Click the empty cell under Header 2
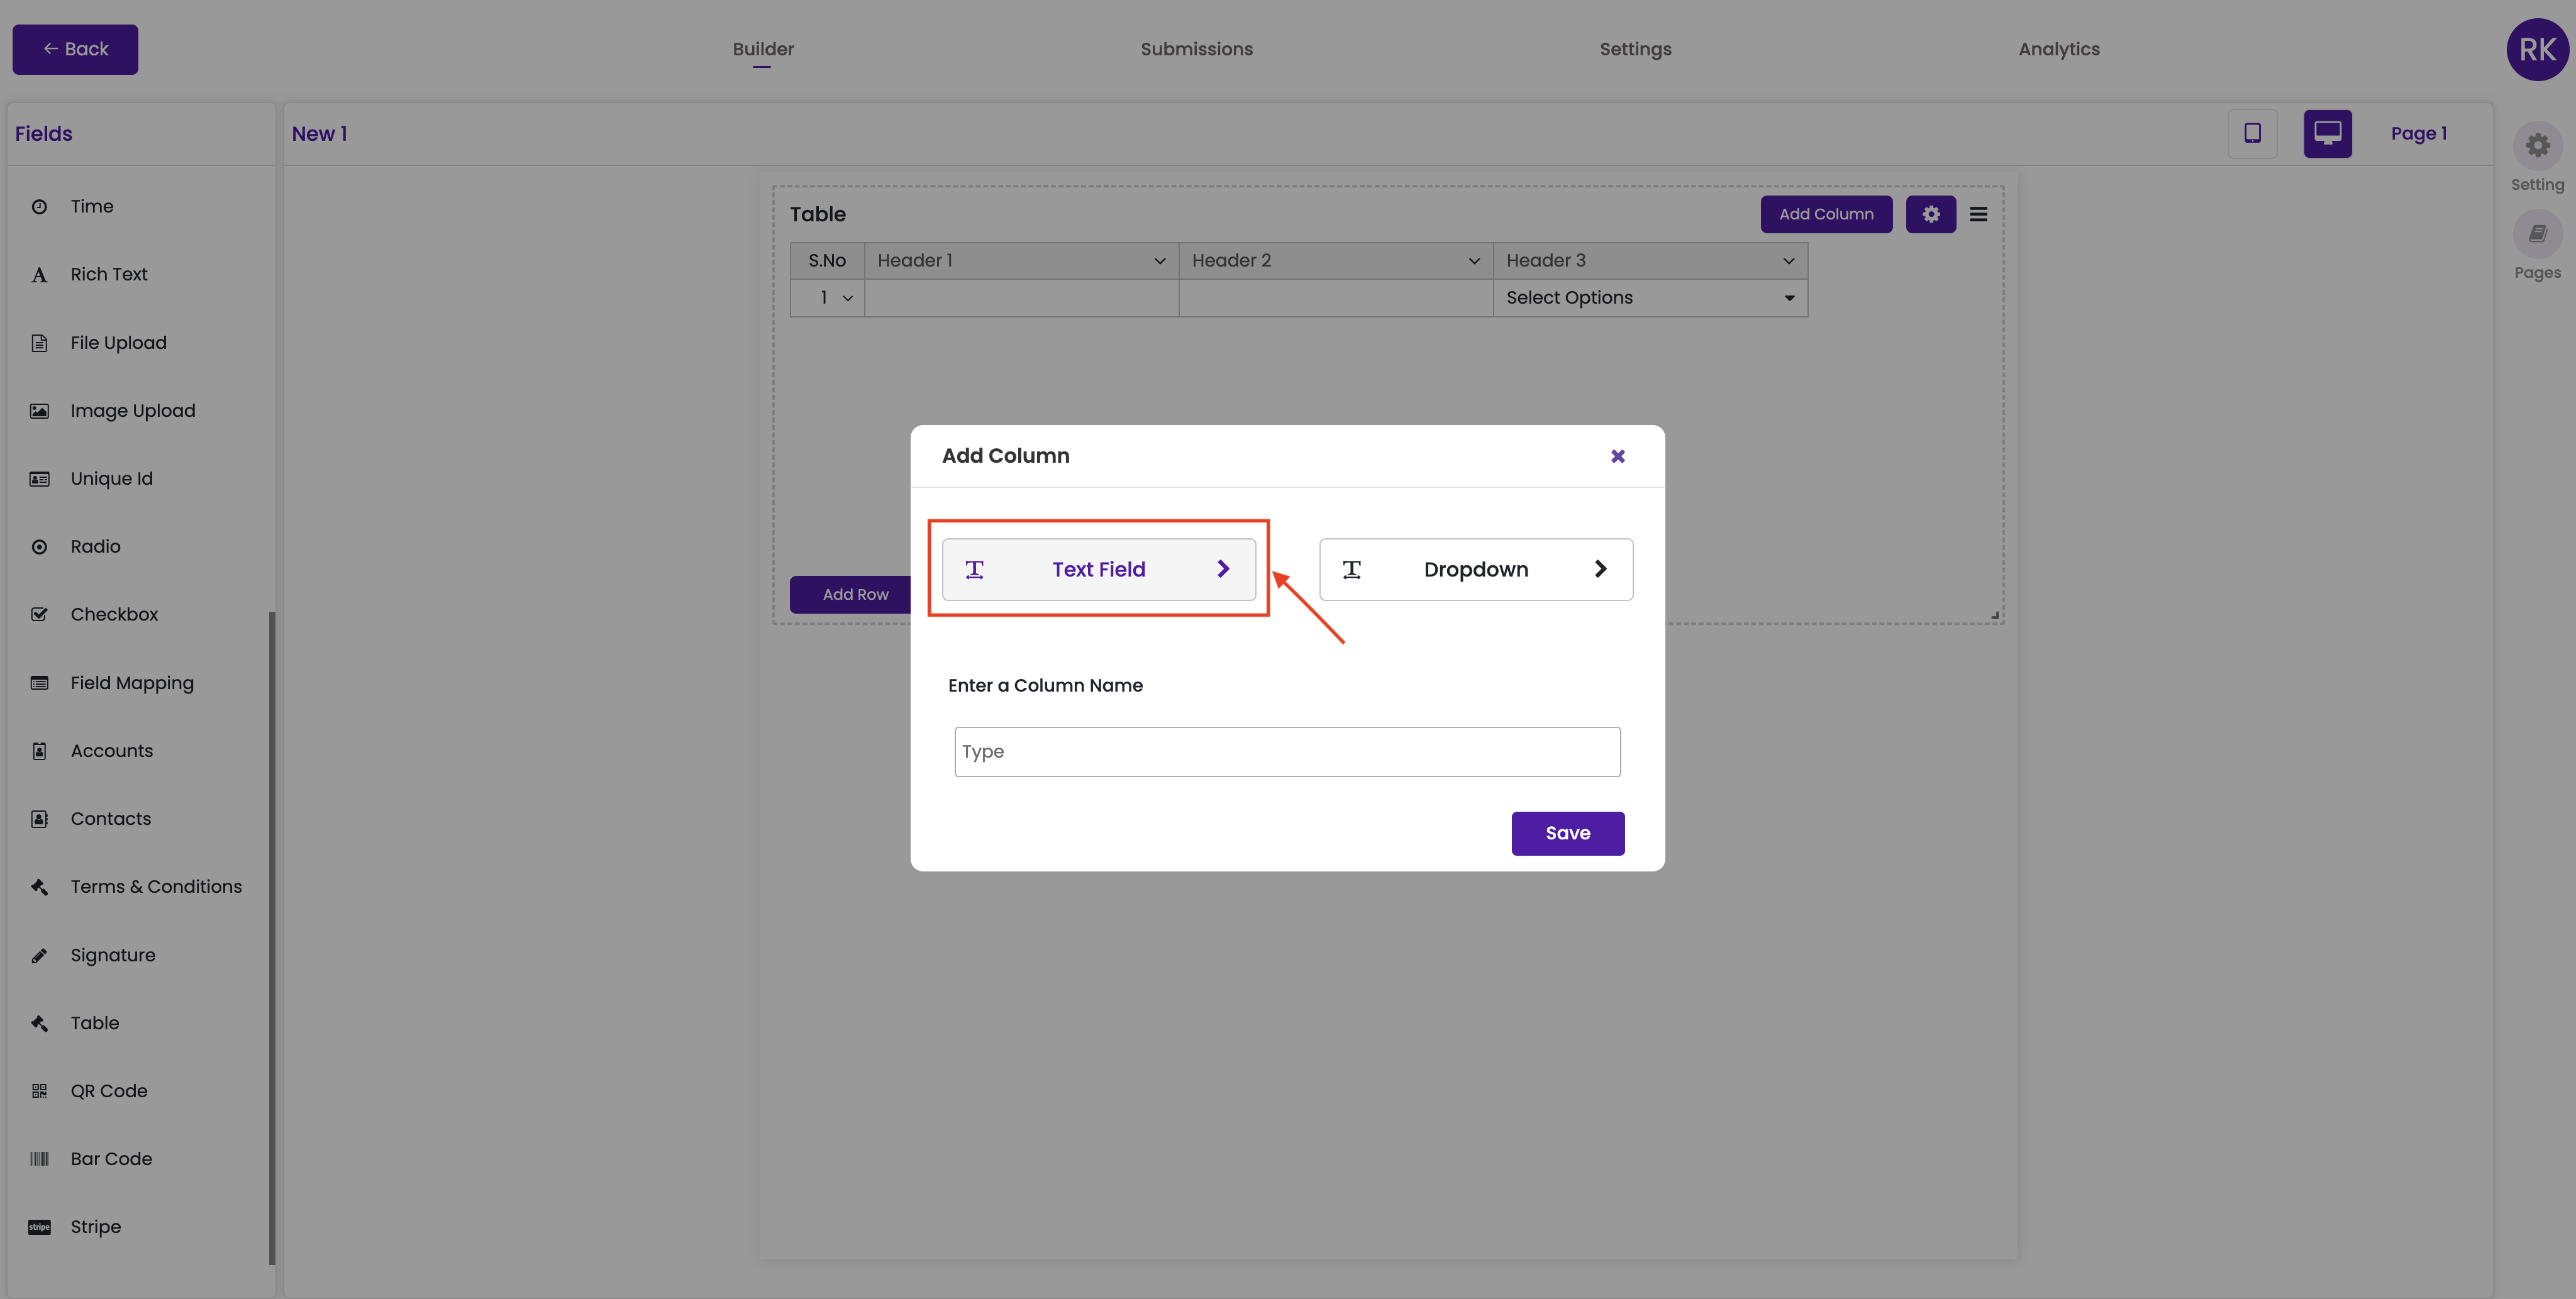This screenshot has width=2576, height=1299. (1335, 298)
